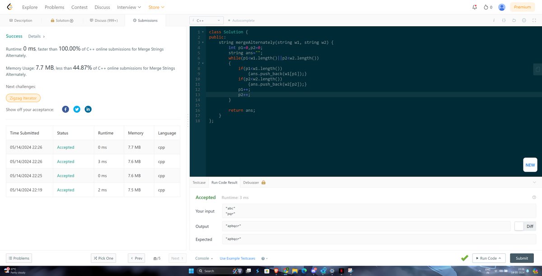This screenshot has width=542, height=276.
Task: Open Accepted submission from 22:25
Action: pos(93,176)
